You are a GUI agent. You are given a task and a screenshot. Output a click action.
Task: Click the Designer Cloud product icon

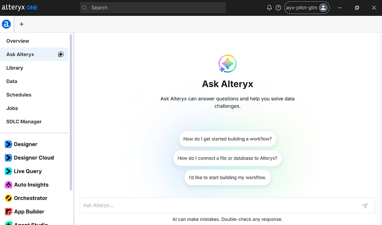9,158
